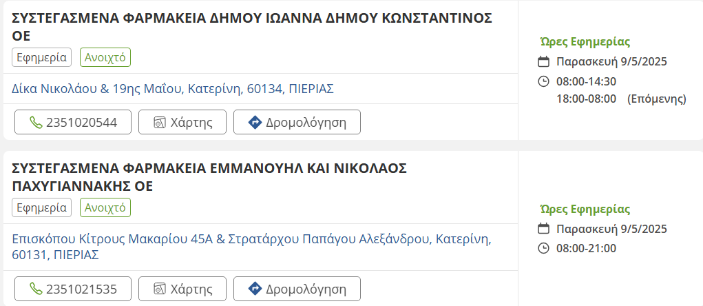Click map icon in first pharmacy's Χάρτης button

[x=160, y=123]
